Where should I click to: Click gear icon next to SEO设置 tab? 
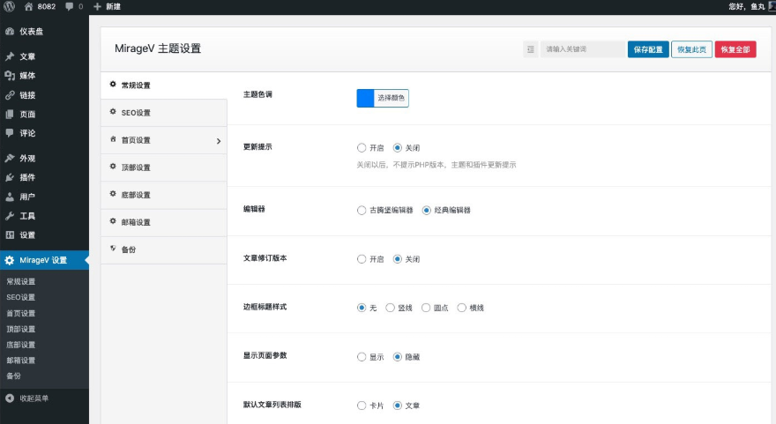coord(113,112)
